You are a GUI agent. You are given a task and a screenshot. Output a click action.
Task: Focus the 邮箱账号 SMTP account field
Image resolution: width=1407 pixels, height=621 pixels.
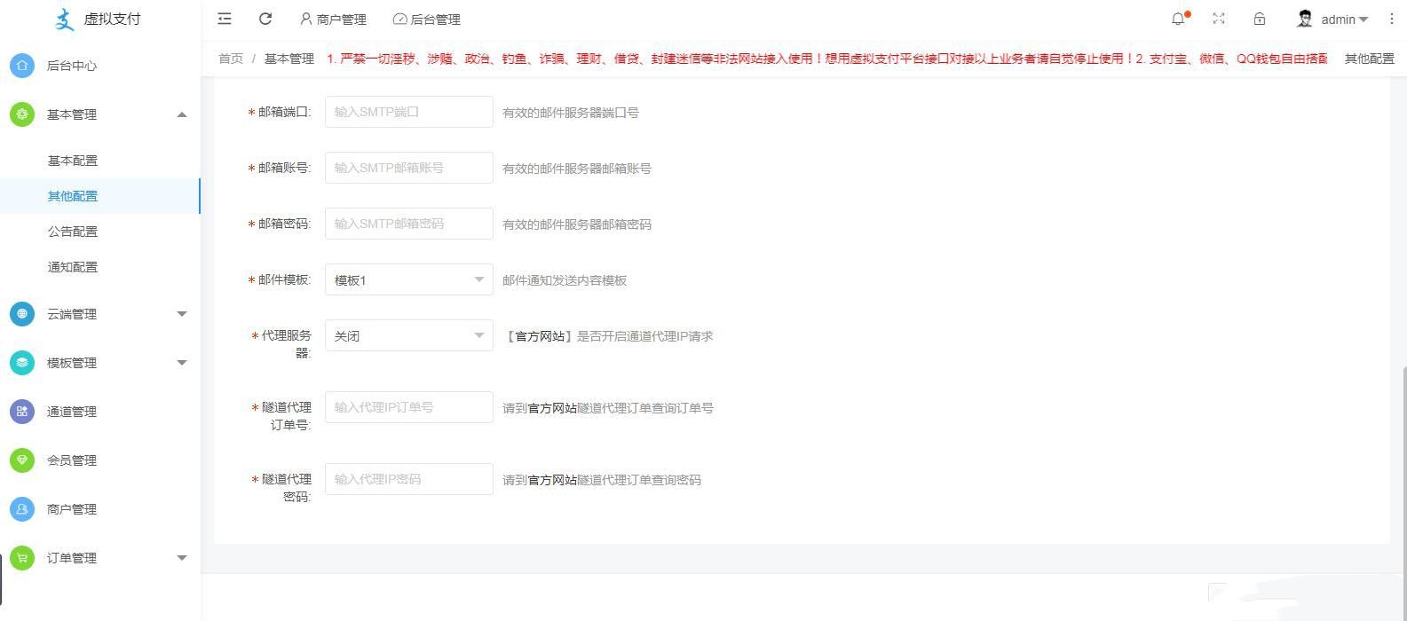coord(409,168)
